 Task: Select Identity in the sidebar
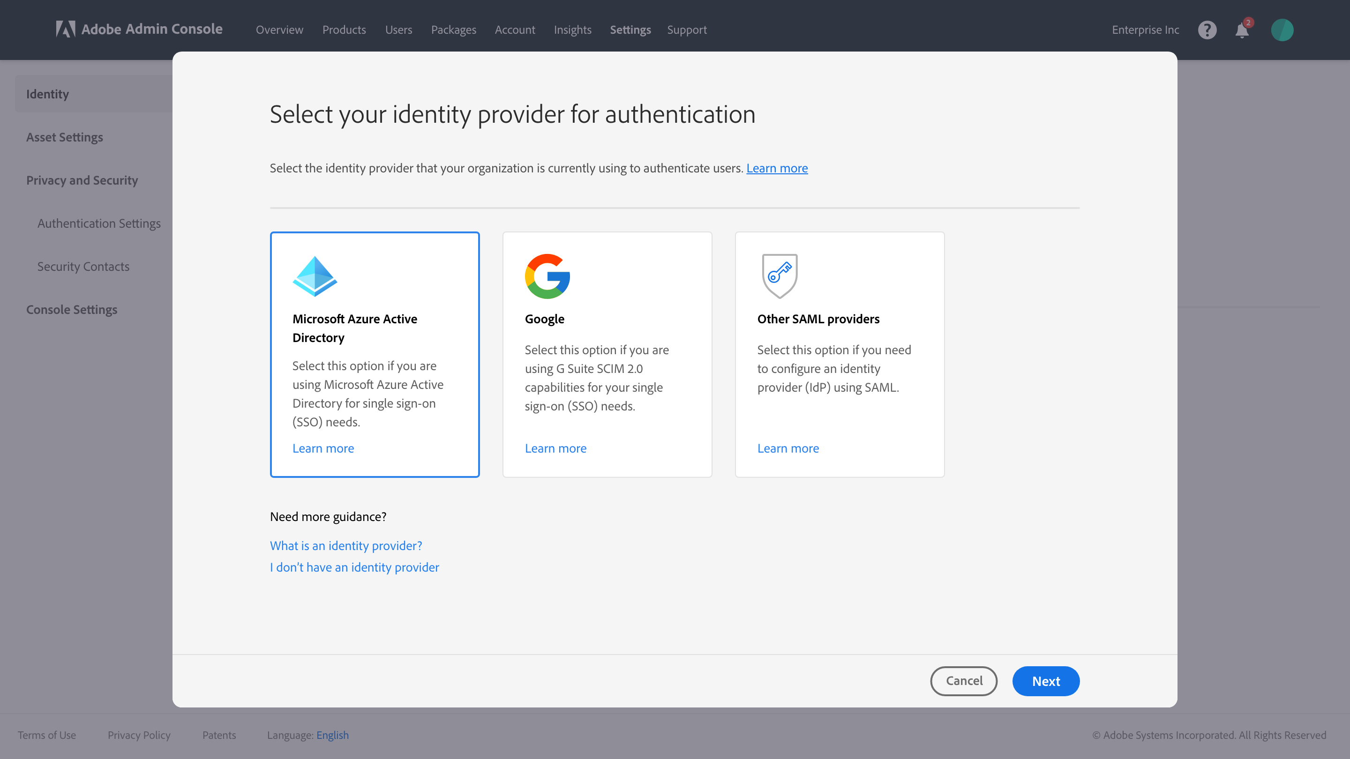click(93, 94)
